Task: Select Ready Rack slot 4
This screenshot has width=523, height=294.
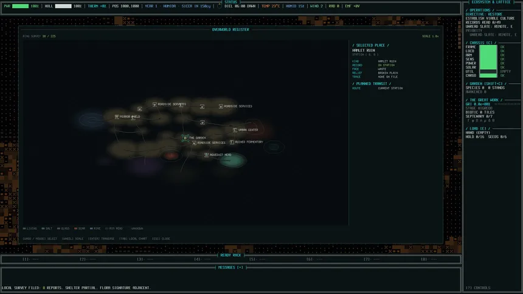Action: click(203, 259)
